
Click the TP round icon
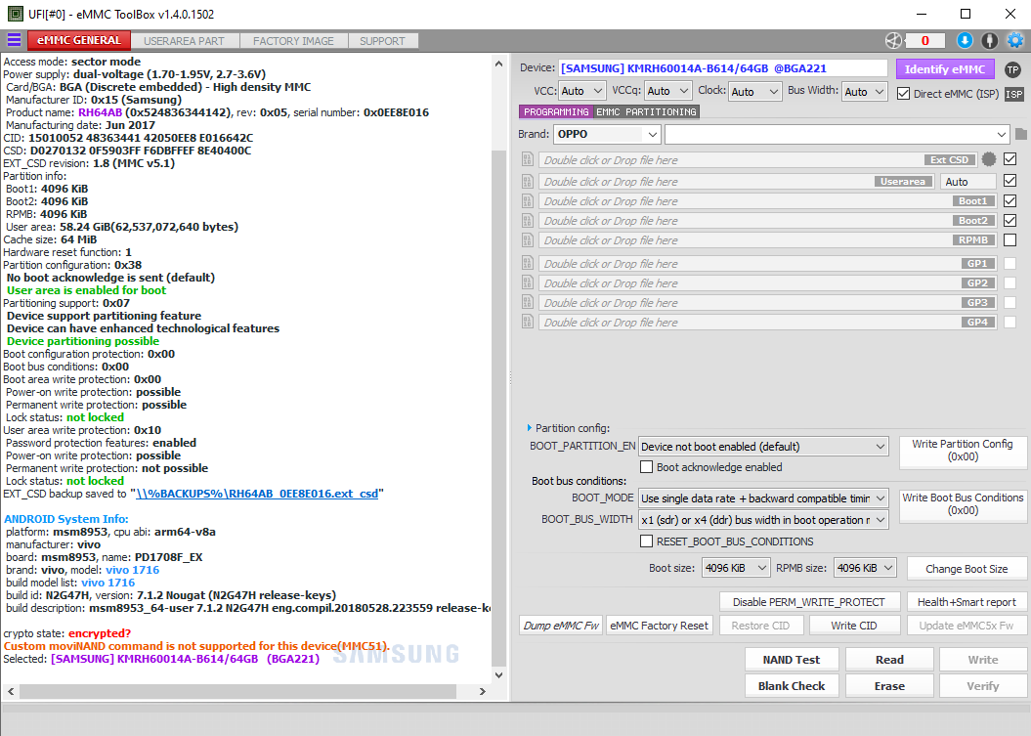pyautogui.click(x=1012, y=69)
